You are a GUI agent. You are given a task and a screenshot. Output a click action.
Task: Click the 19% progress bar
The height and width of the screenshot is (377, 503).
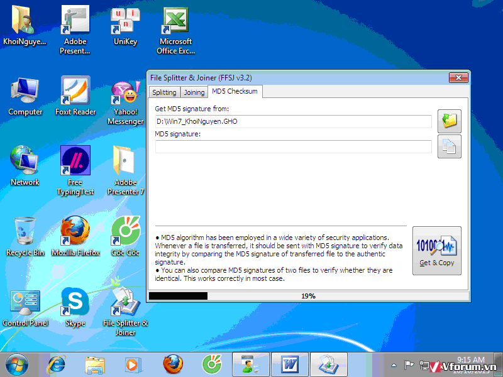[x=308, y=295]
